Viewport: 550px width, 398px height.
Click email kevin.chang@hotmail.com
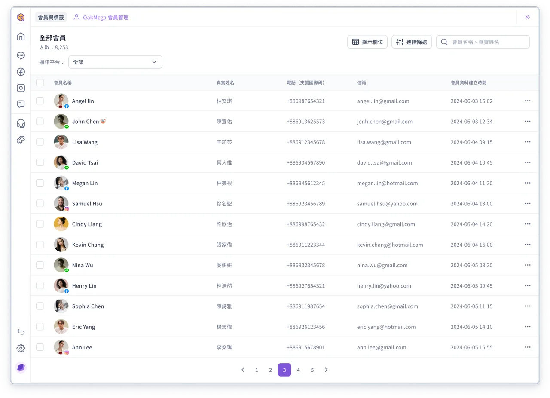point(390,245)
